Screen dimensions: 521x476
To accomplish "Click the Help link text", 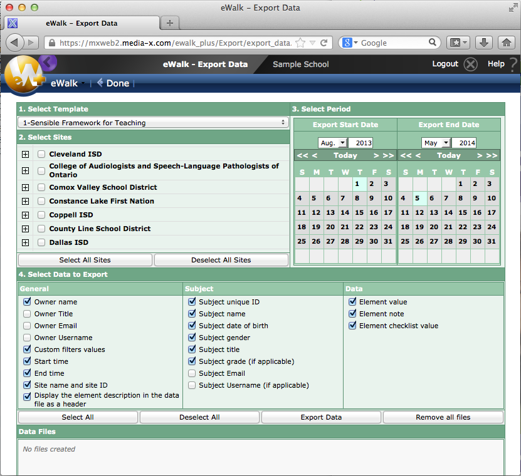I will click(496, 64).
